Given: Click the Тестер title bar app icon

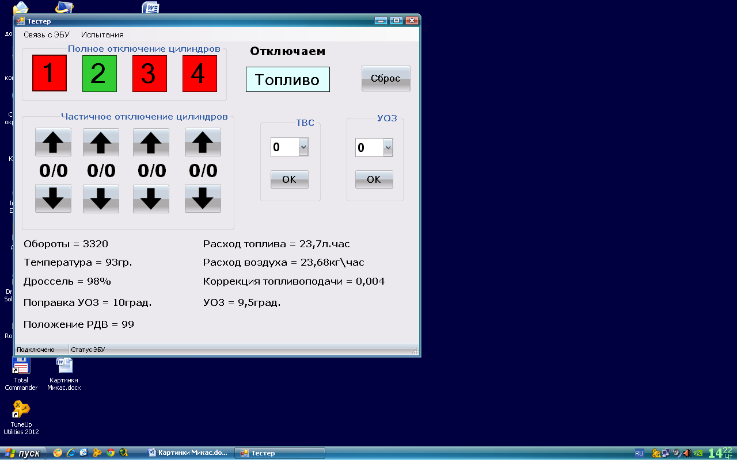Looking at the screenshot, I should [x=21, y=21].
